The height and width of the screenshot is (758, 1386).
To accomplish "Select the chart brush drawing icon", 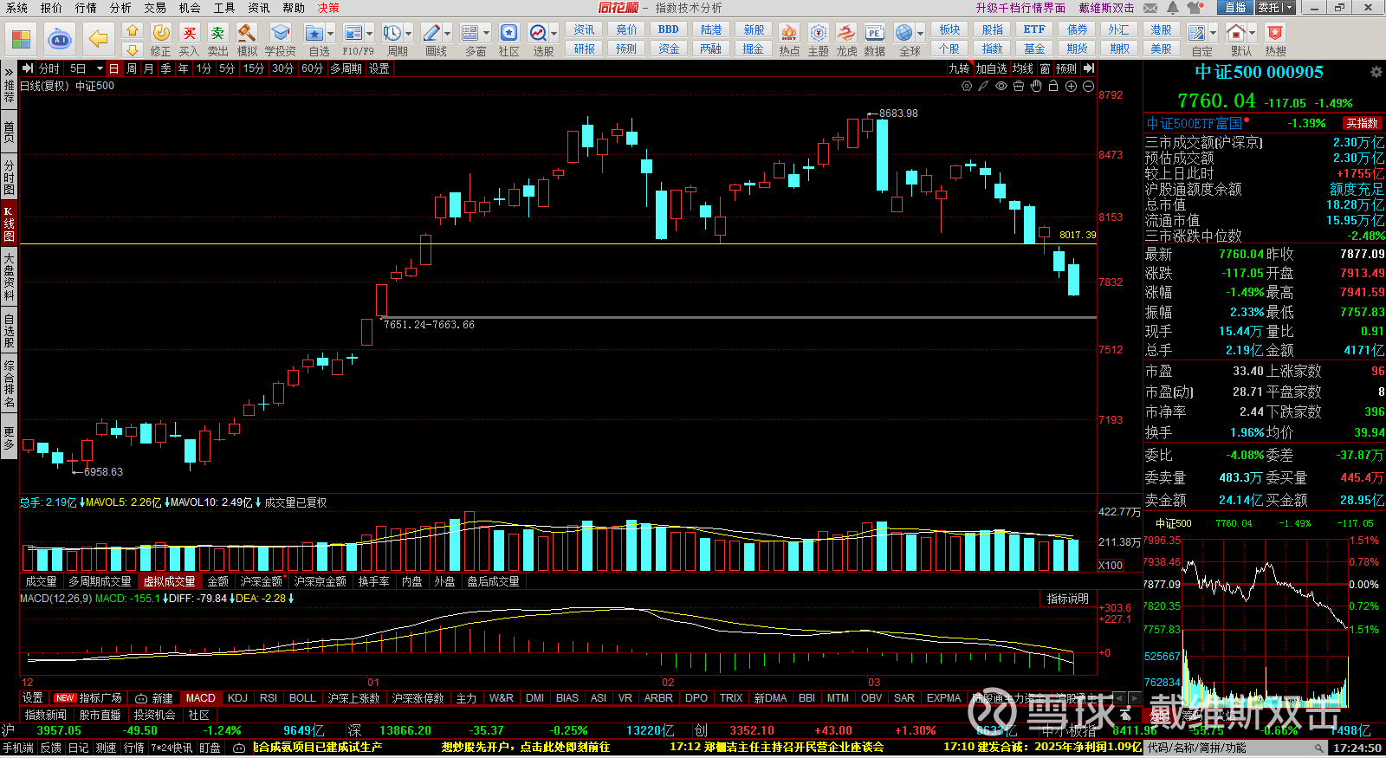I will point(983,86).
